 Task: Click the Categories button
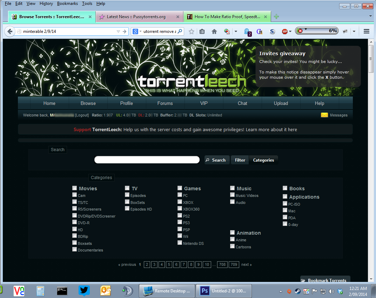pyautogui.click(x=263, y=160)
